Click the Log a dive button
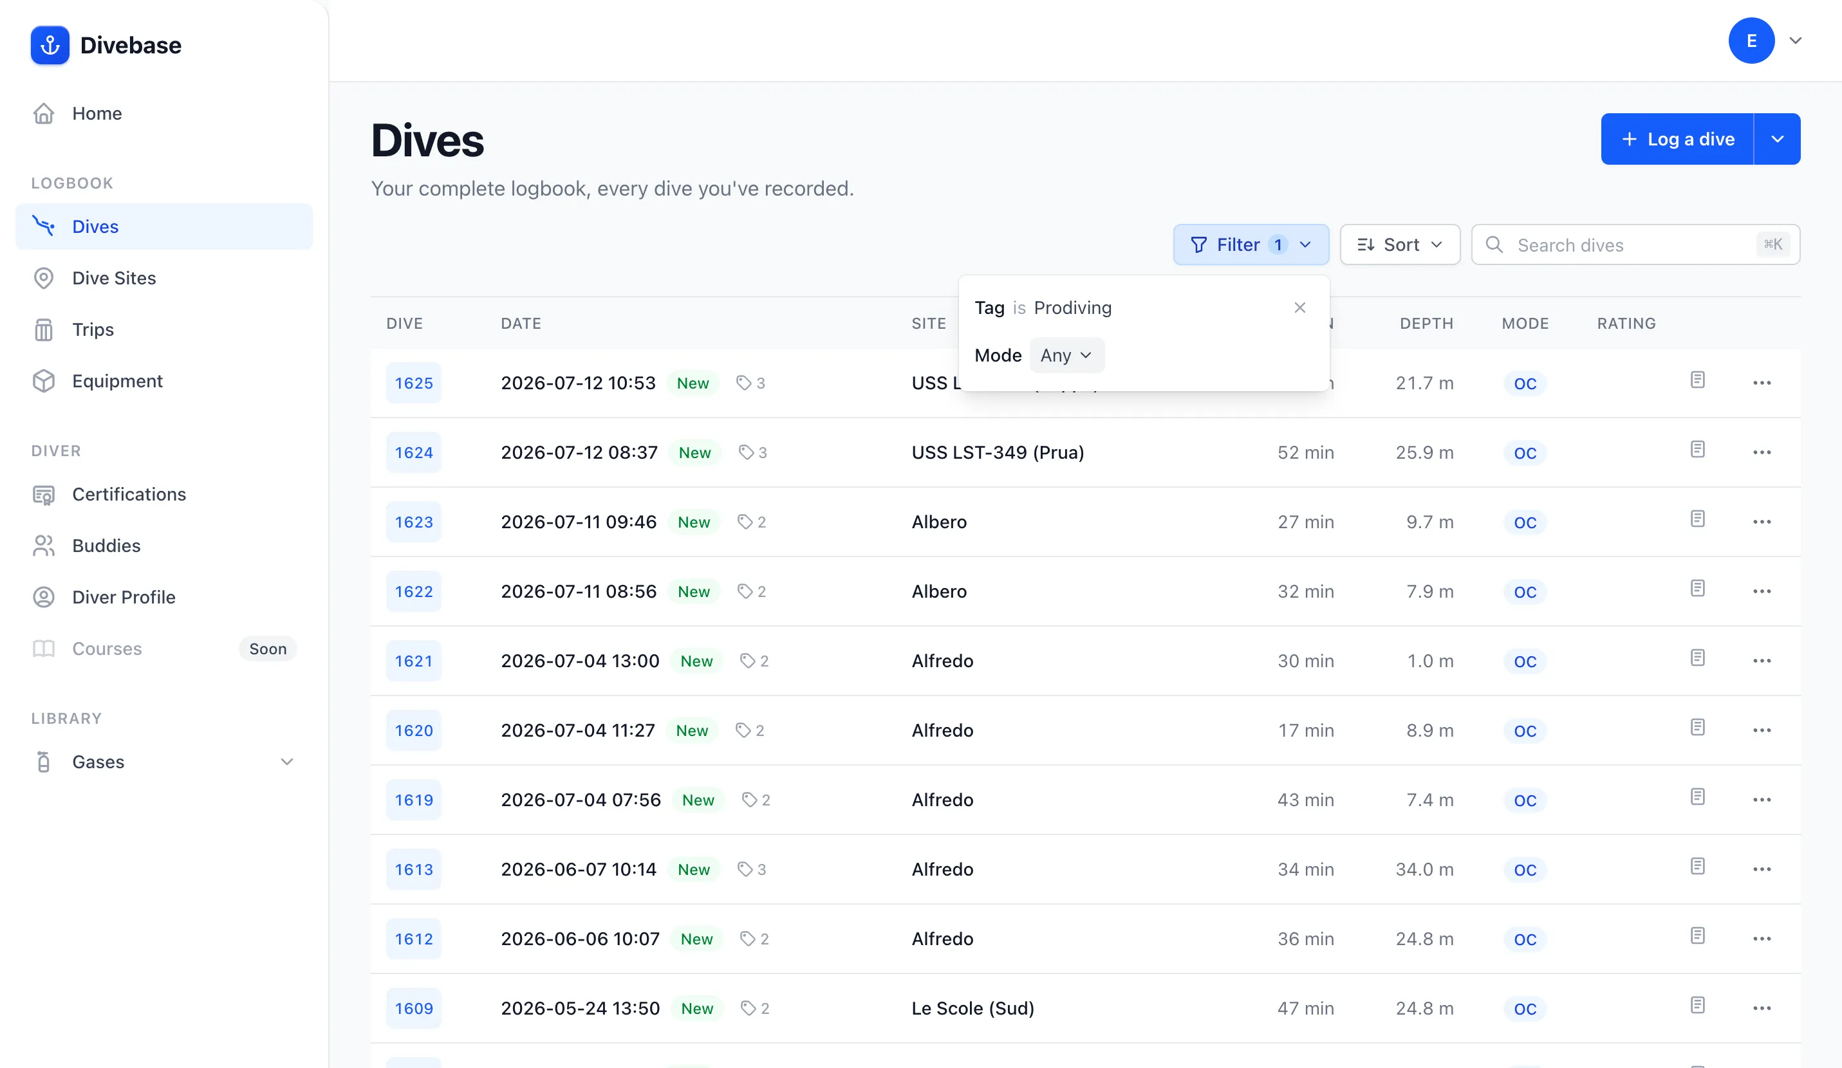The width and height of the screenshot is (1842, 1068). [1677, 139]
